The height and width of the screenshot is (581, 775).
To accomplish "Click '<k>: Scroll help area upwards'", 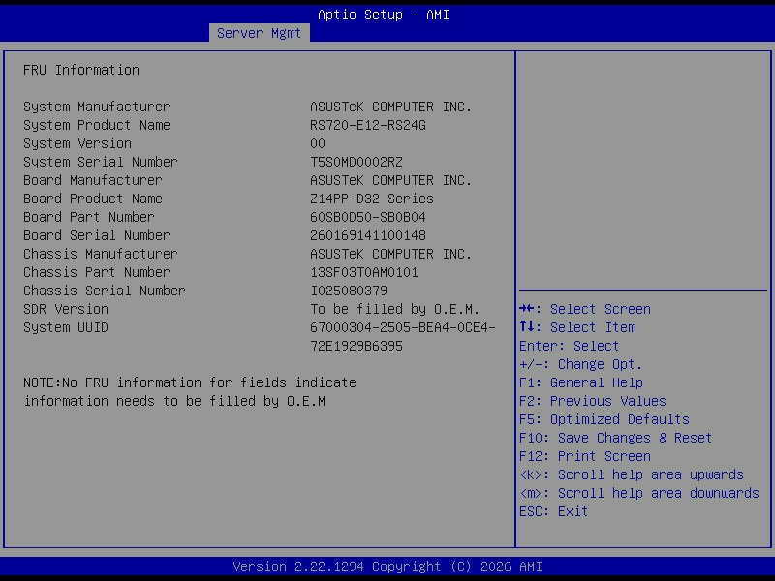I will 632,474.
